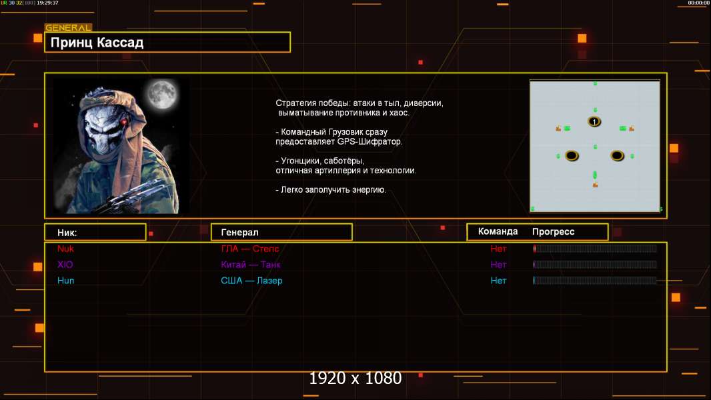This screenshot has width=711, height=400.
Task: Click the '1920 x 1080' resolution label
Action: [355, 378]
